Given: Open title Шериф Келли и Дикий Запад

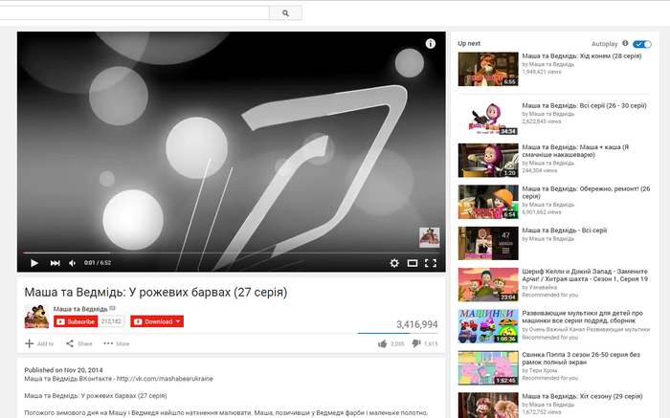Looking at the screenshot, I should pyautogui.click(x=585, y=275).
